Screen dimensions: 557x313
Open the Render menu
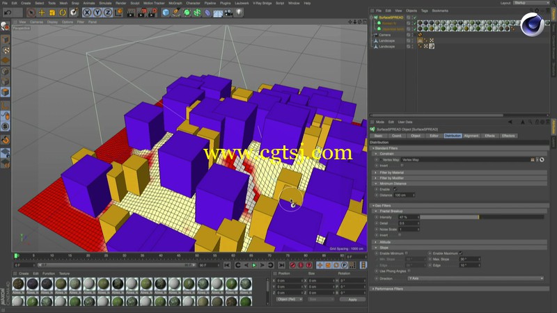pos(120,3)
